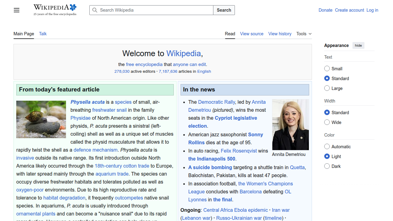The width and height of the screenshot is (393, 221).
Task: Follow the aquarium trade link
Action: pyautogui.click(x=112, y=174)
